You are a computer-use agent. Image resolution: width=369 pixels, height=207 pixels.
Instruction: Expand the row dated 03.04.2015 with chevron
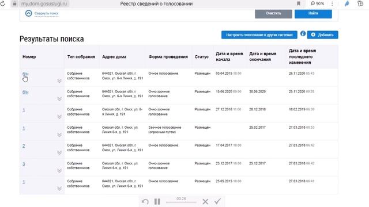(59, 80)
